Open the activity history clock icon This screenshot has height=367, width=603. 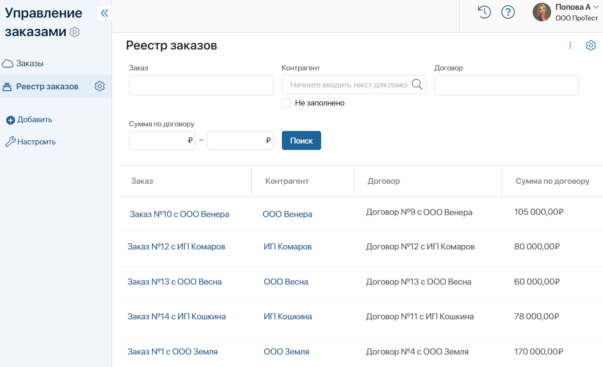(x=484, y=12)
